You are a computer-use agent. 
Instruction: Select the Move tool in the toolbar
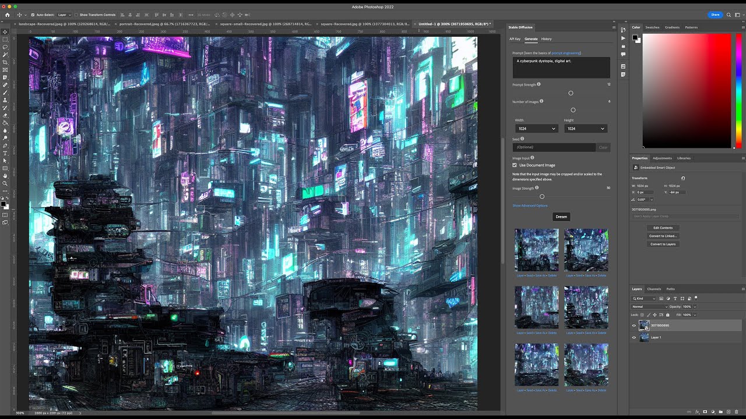coord(5,33)
